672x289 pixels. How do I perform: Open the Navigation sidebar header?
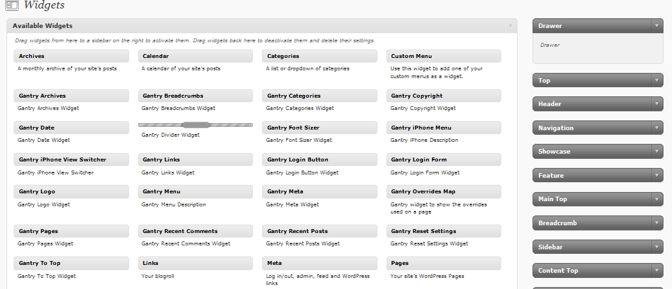coord(598,128)
